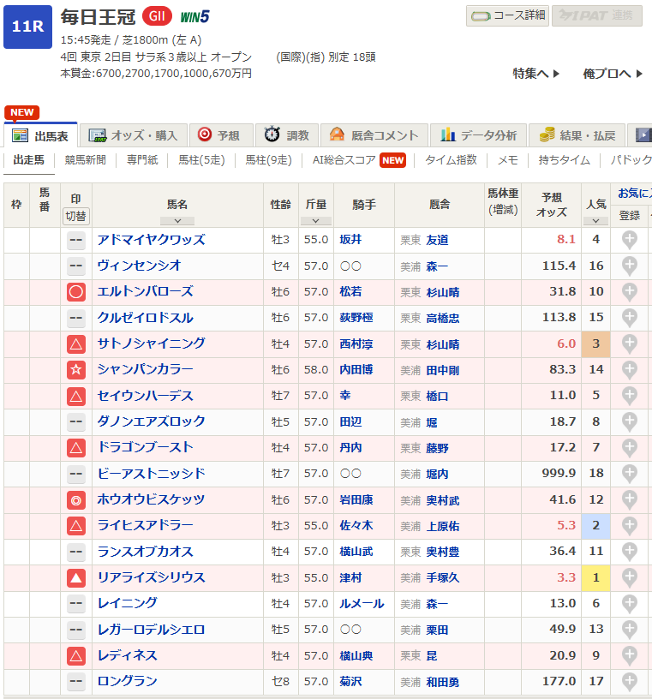Open the 調教 tab

(x=287, y=135)
